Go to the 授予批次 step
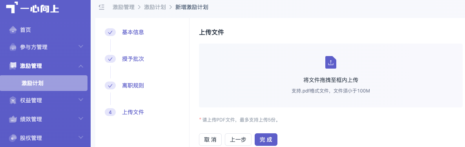465x147 pixels. point(133,59)
